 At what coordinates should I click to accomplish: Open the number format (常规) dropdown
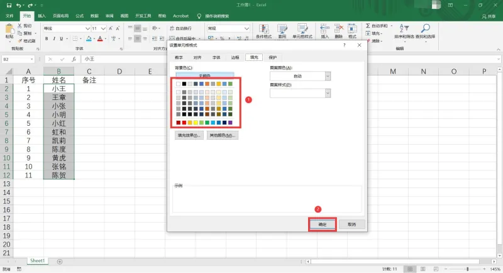click(246, 28)
